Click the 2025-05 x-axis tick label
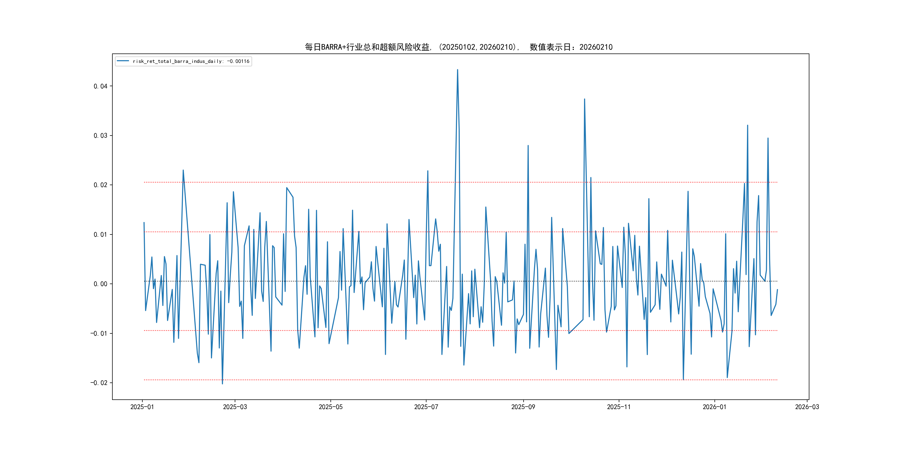 [x=330, y=407]
